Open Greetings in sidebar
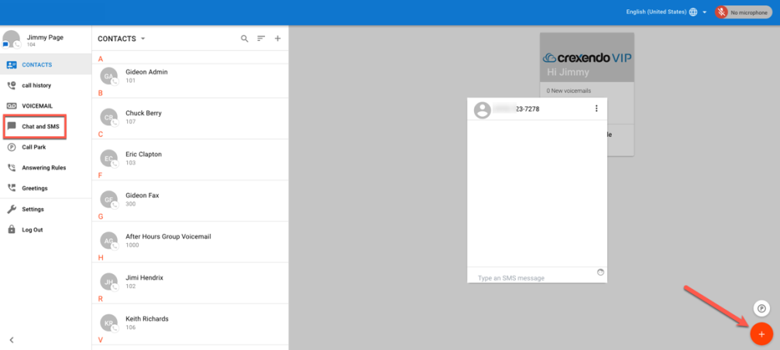Viewport: 780px width, 350px height. click(x=46, y=188)
